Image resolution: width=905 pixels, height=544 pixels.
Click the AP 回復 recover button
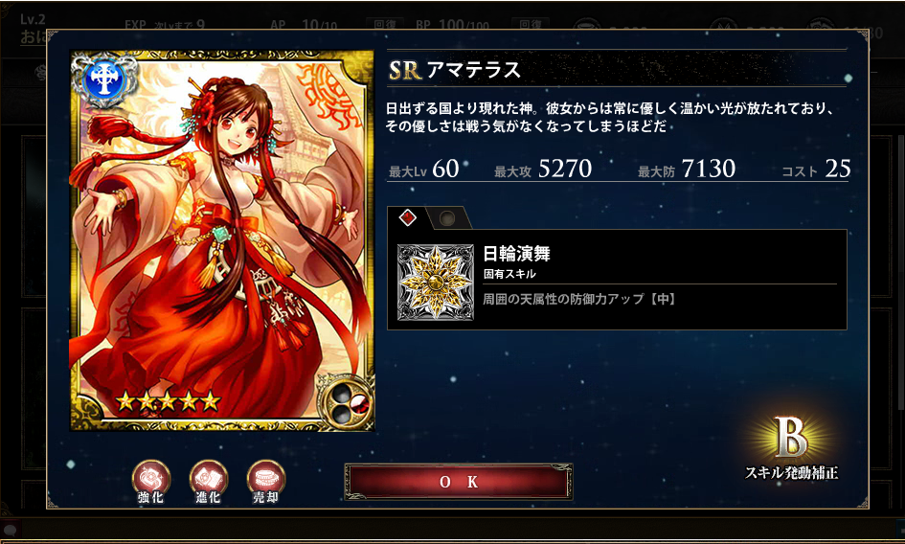384,24
